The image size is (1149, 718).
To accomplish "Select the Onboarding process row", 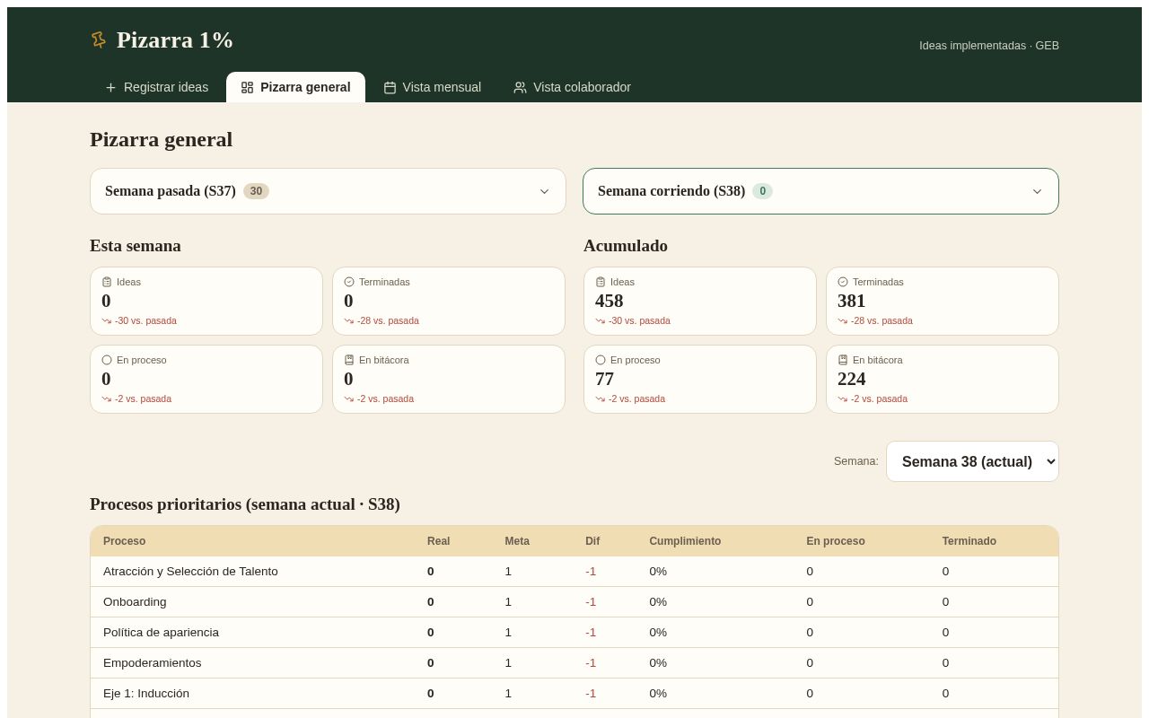I will coord(574,602).
